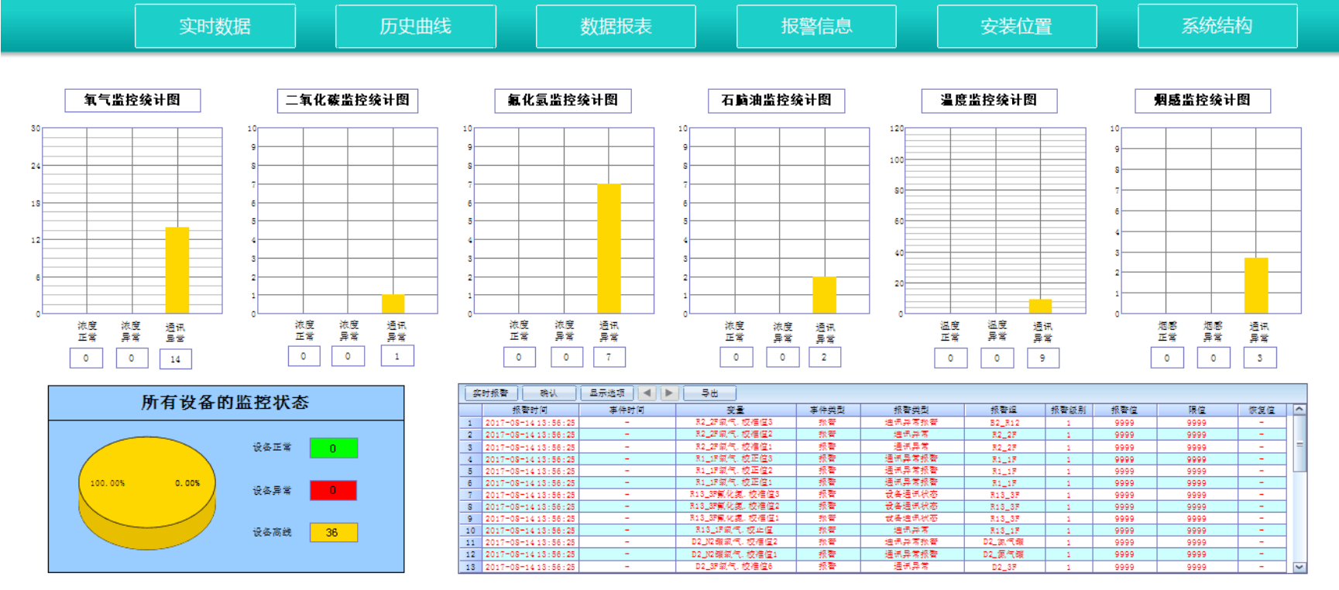Click the 确认 button above alarm table

pyautogui.click(x=549, y=393)
